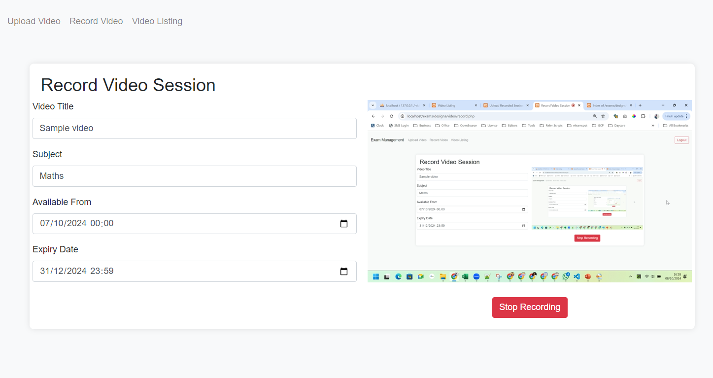
Task: Open the Available From calendar picker
Action: click(344, 224)
